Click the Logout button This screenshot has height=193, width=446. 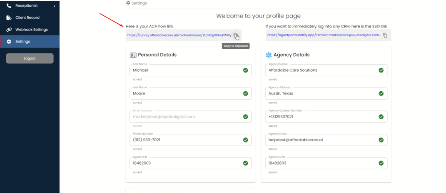tap(30, 58)
